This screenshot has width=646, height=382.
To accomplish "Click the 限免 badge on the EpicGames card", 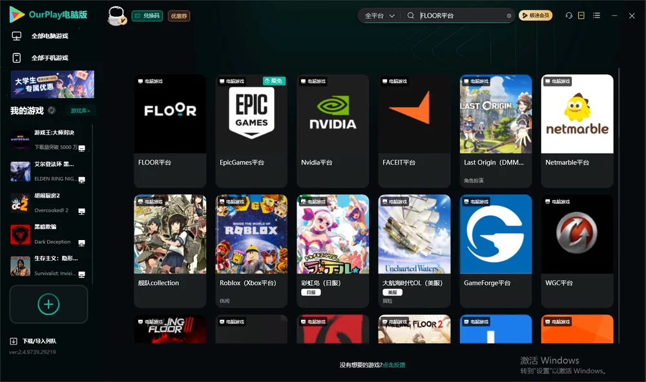I will pyautogui.click(x=274, y=81).
